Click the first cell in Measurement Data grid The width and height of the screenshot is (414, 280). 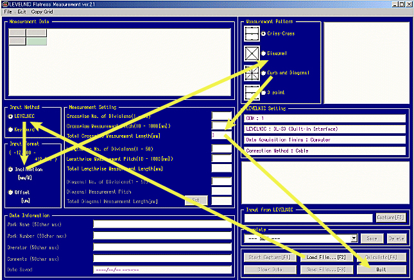[17, 33]
